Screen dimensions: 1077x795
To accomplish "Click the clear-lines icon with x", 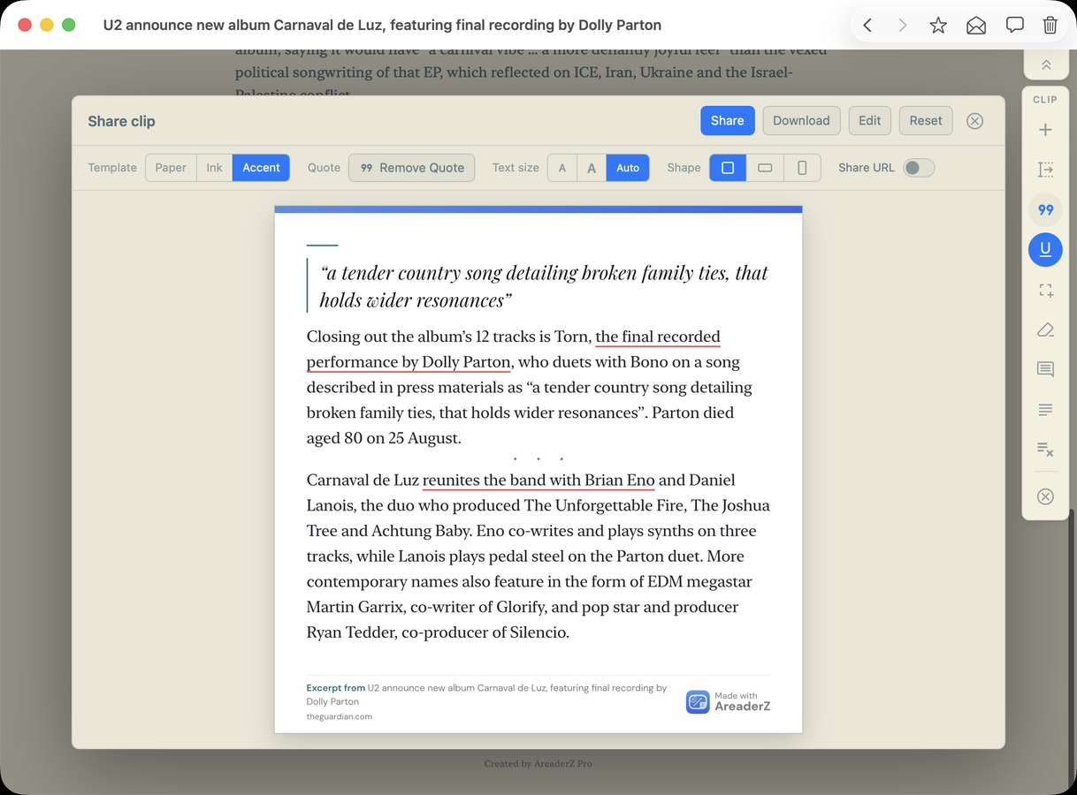I will click(x=1045, y=450).
